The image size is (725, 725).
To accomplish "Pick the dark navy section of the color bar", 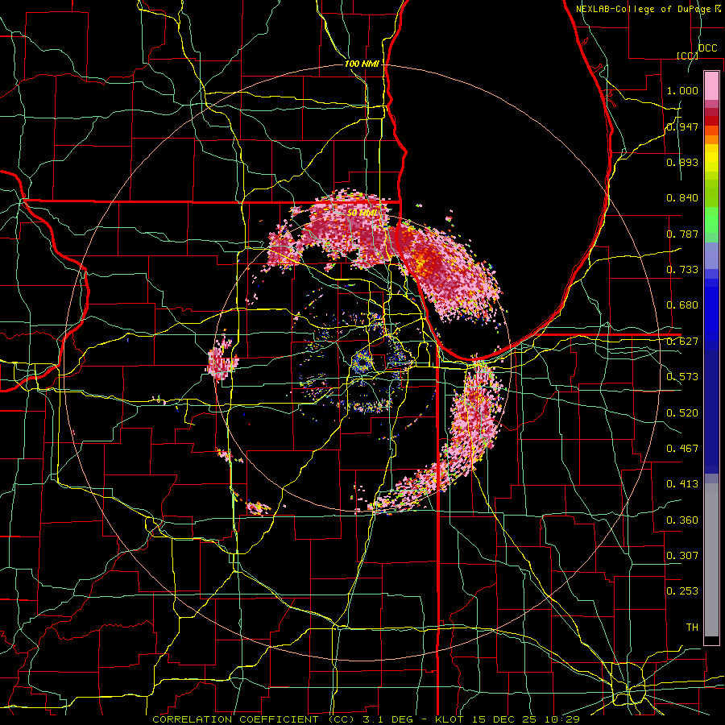I will [711, 412].
